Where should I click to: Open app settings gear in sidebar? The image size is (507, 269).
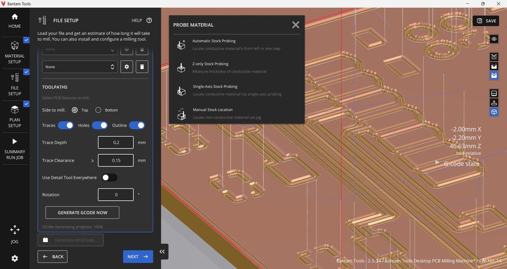tap(14, 258)
